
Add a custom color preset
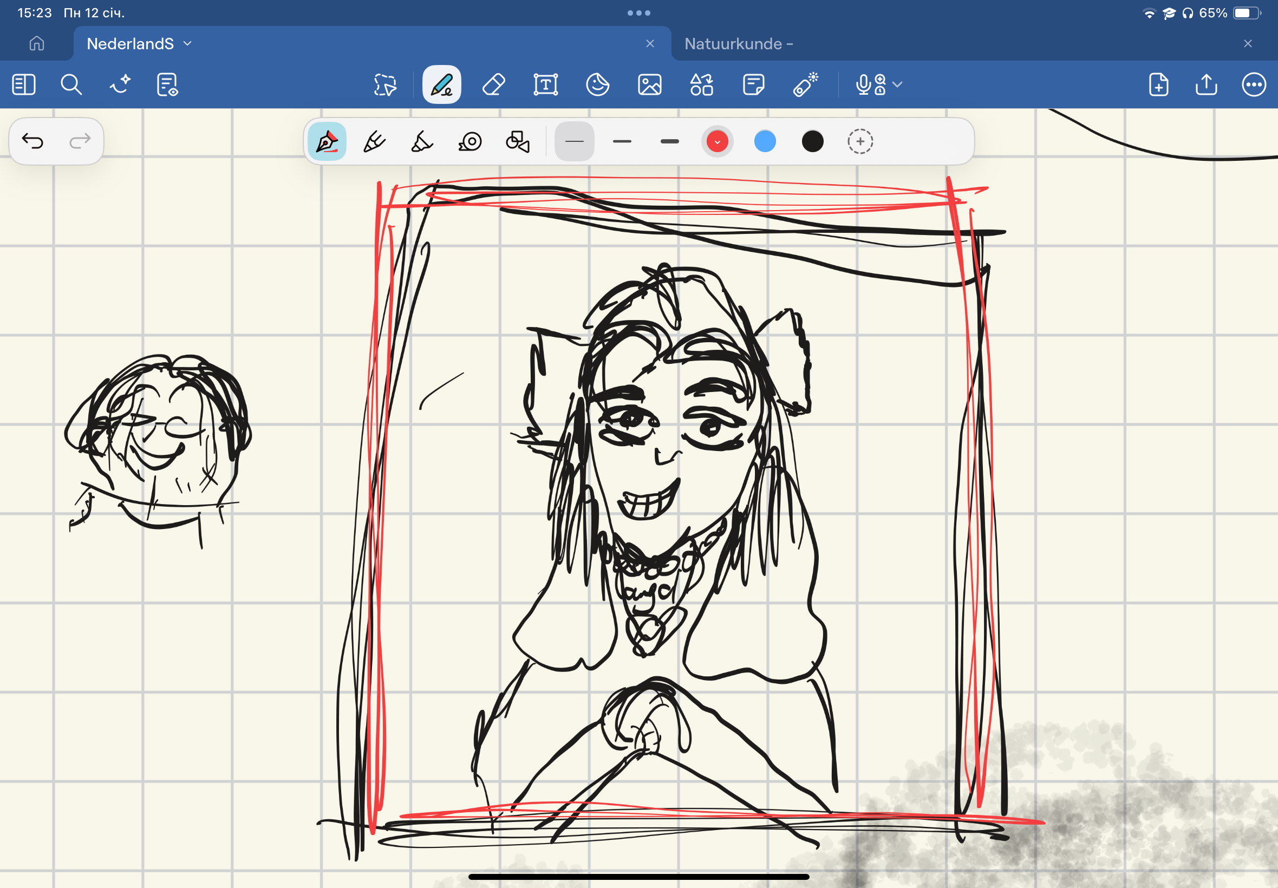[x=859, y=142]
